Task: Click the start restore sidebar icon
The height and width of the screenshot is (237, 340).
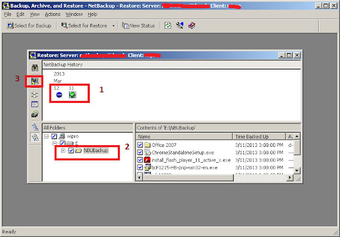Action: [35, 81]
